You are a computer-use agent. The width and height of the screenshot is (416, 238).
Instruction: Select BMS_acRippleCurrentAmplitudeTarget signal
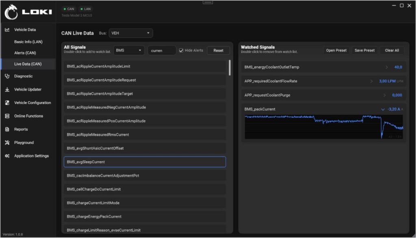(145, 94)
